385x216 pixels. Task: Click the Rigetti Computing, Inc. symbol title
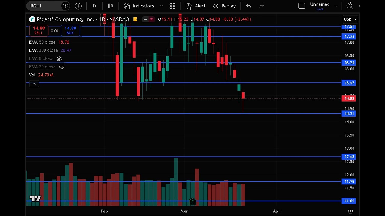[65, 19]
